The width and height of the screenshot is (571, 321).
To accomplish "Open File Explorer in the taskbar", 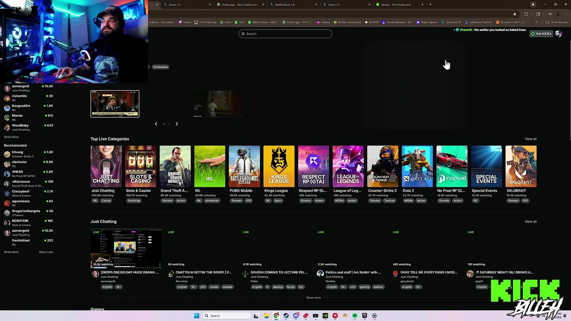I will click(x=266, y=316).
